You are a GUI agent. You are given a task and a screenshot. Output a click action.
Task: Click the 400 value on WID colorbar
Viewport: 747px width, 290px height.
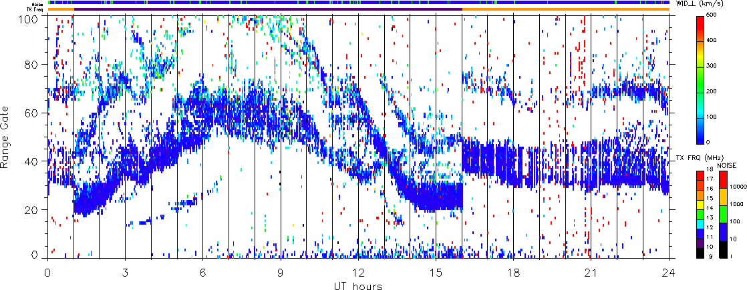pyautogui.click(x=712, y=40)
